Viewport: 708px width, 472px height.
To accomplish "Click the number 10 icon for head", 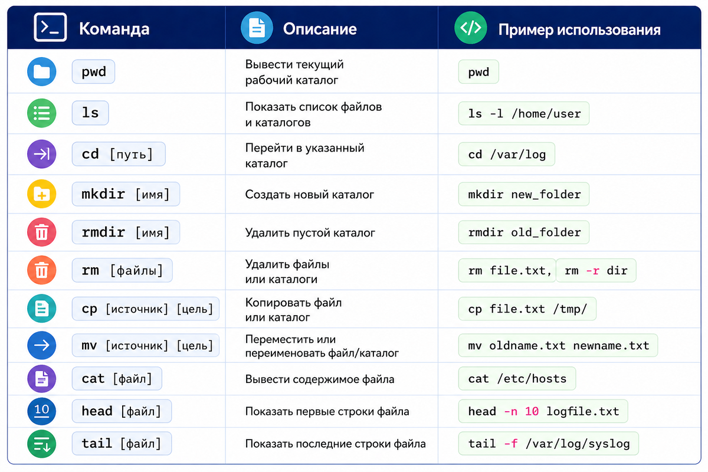I will click(x=42, y=411).
